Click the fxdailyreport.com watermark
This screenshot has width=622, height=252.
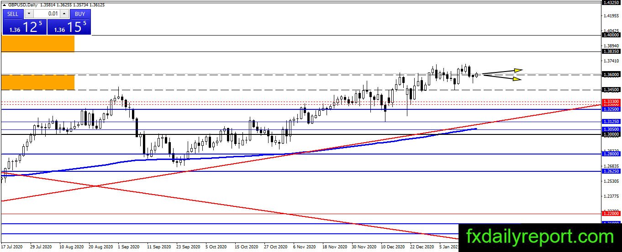[x=540, y=237]
